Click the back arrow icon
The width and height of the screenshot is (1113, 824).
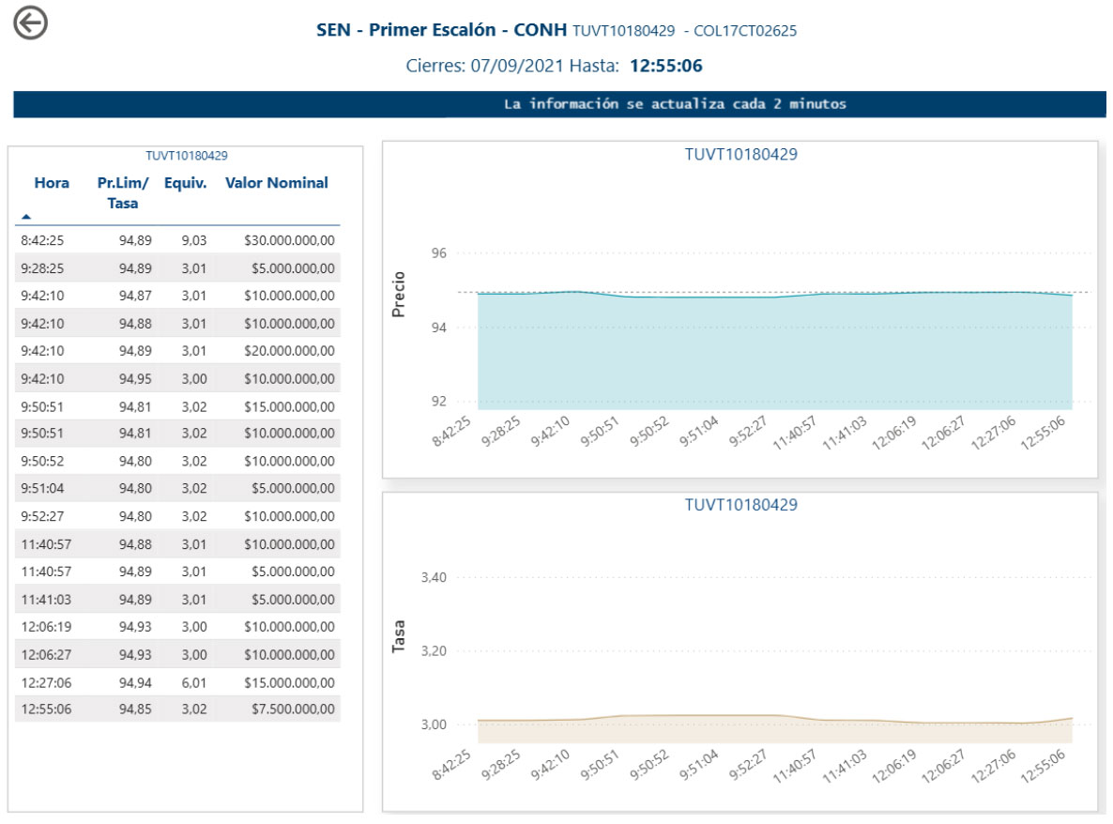pyautogui.click(x=30, y=23)
